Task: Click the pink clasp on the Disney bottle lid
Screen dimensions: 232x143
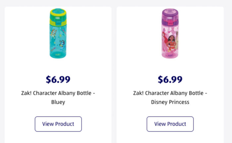Action: click(x=170, y=23)
